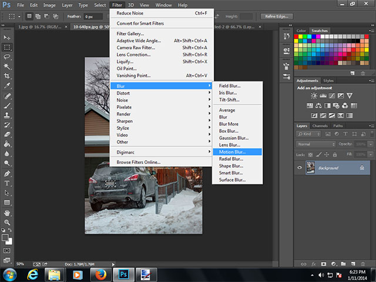Select the Magic Wand tool
Screen dimensions: 376x282
point(7,66)
